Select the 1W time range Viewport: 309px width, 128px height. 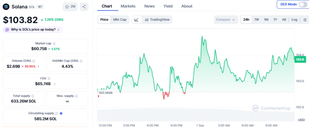[x=257, y=19]
